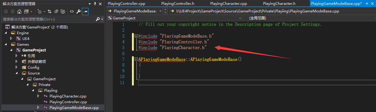Image resolution: width=376 pixels, height=112 pixels.
Task: Toggle Auto Hide pin on Solution Explorer panel
Action: tap(95, 4)
